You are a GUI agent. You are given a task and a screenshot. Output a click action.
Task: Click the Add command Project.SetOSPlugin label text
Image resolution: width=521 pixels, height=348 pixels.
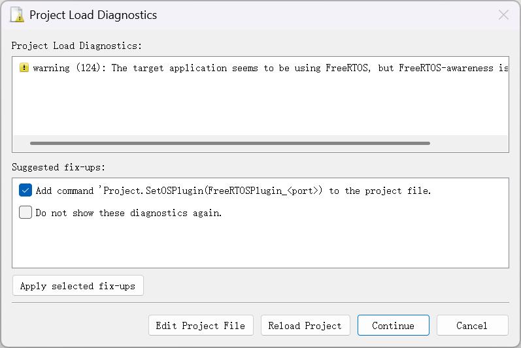point(233,191)
